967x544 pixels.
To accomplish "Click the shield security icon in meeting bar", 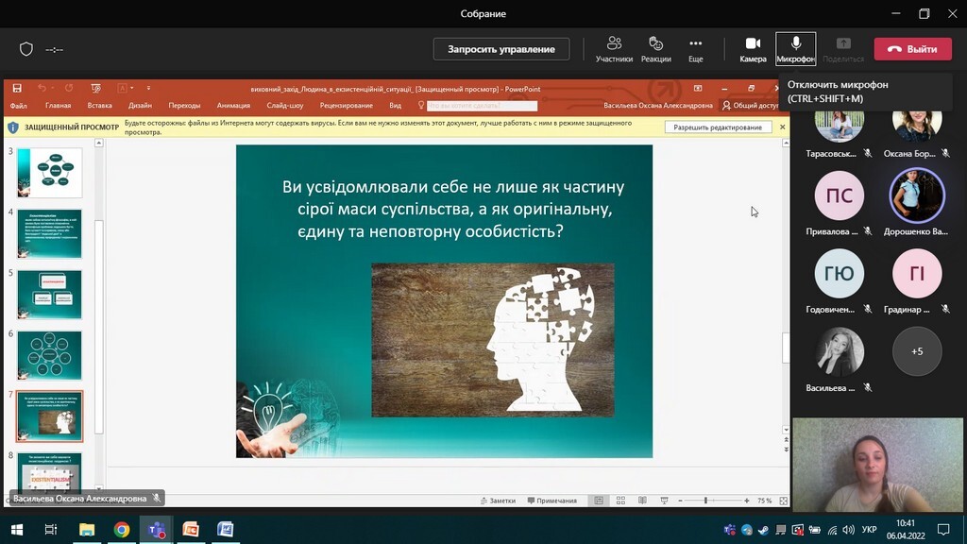I will 26,49.
